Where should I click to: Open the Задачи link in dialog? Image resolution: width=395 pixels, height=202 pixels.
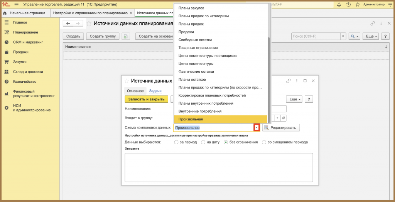(x=155, y=91)
